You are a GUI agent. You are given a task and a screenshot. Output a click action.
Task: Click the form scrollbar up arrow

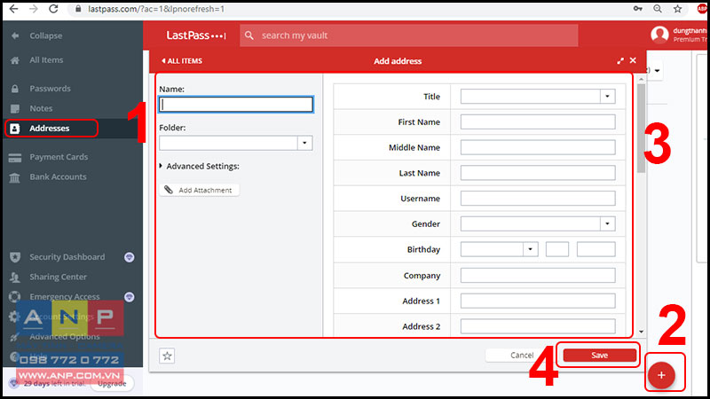click(x=641, y=79)
